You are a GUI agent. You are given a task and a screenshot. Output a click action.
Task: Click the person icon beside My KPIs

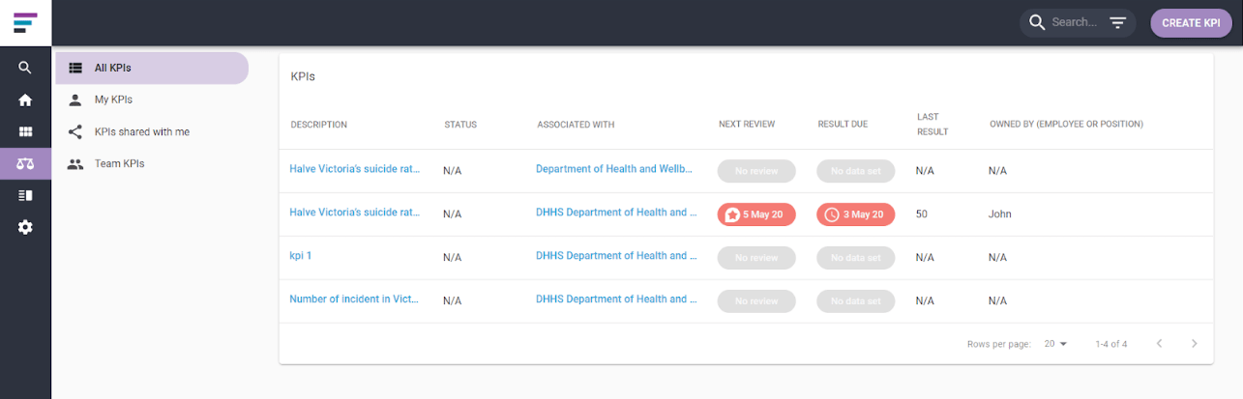(x=75, y=100)
